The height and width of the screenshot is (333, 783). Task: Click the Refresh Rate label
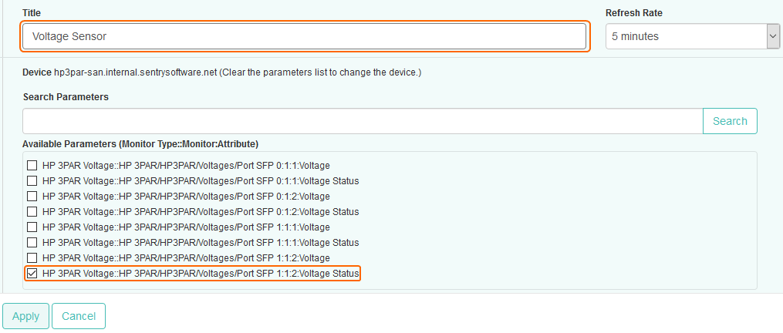[633, 13]
